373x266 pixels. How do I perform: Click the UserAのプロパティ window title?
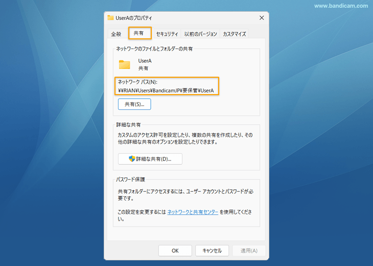click(134, 18)
